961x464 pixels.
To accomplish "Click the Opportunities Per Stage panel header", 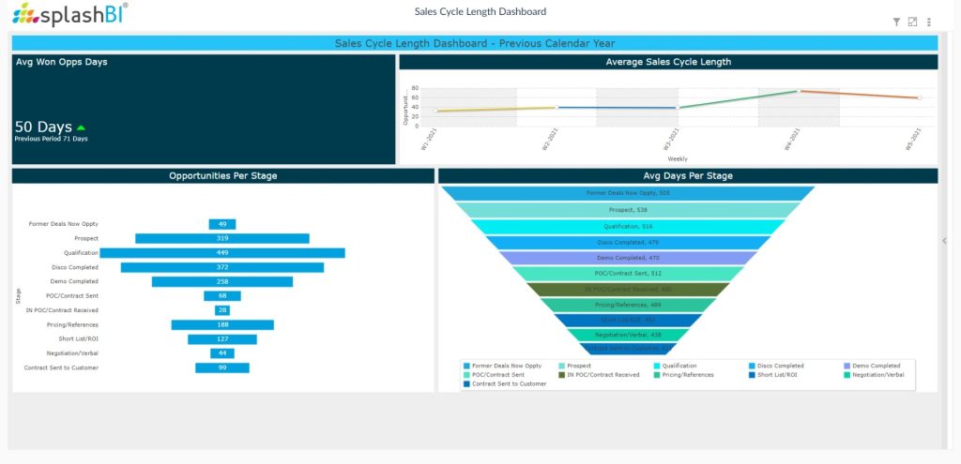I will coord(223,175).
